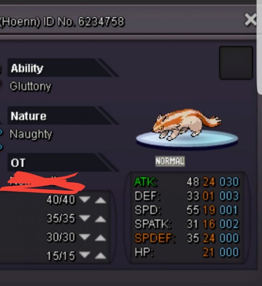262x286 pixels.
Task: Close the Pokemon summary window
Action: (250, 20)
